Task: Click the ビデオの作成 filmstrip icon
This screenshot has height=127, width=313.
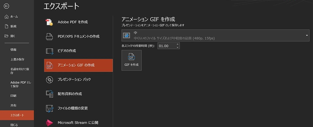Action: (50, 51)
